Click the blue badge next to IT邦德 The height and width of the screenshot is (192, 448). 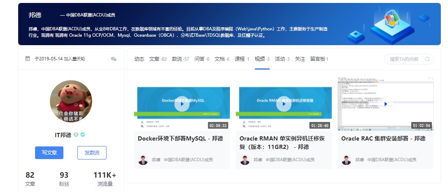[x=82, y=135]
